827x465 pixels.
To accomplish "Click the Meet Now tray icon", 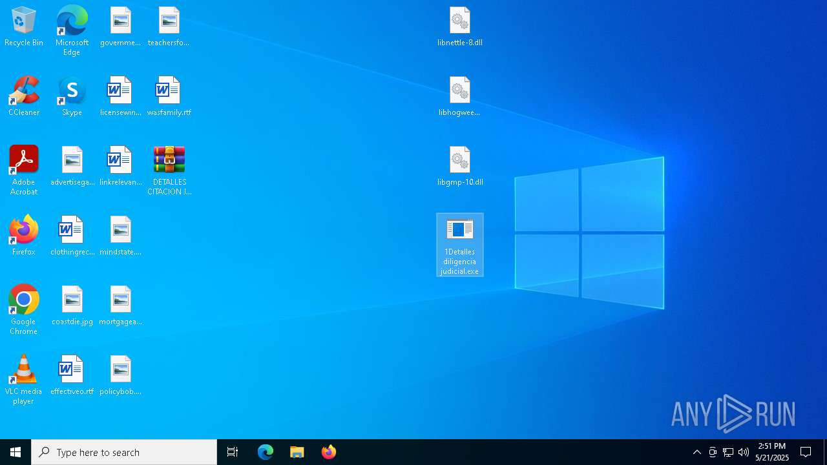I will coord(713,452).
